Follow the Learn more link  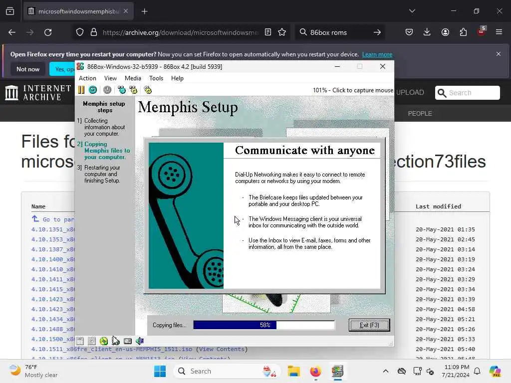click(377, 54)
